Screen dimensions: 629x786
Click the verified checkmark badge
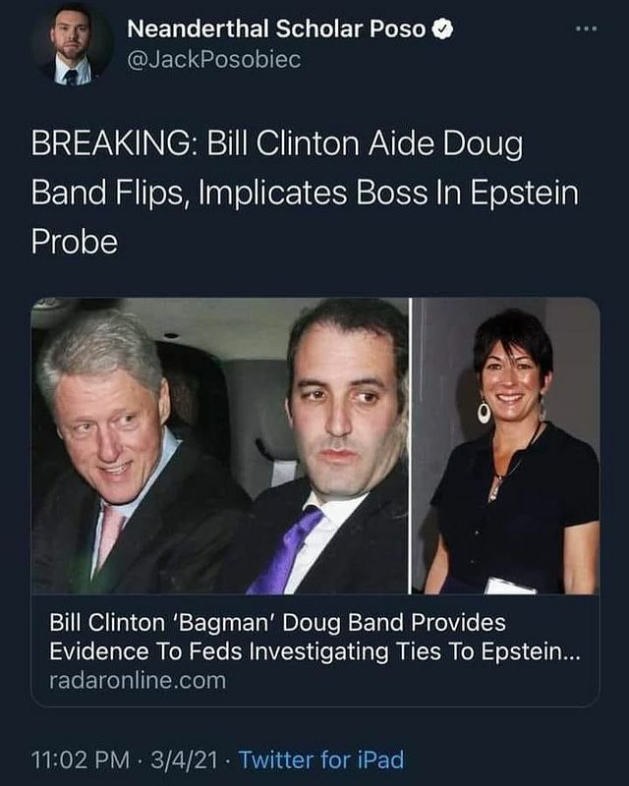[442, 29]
